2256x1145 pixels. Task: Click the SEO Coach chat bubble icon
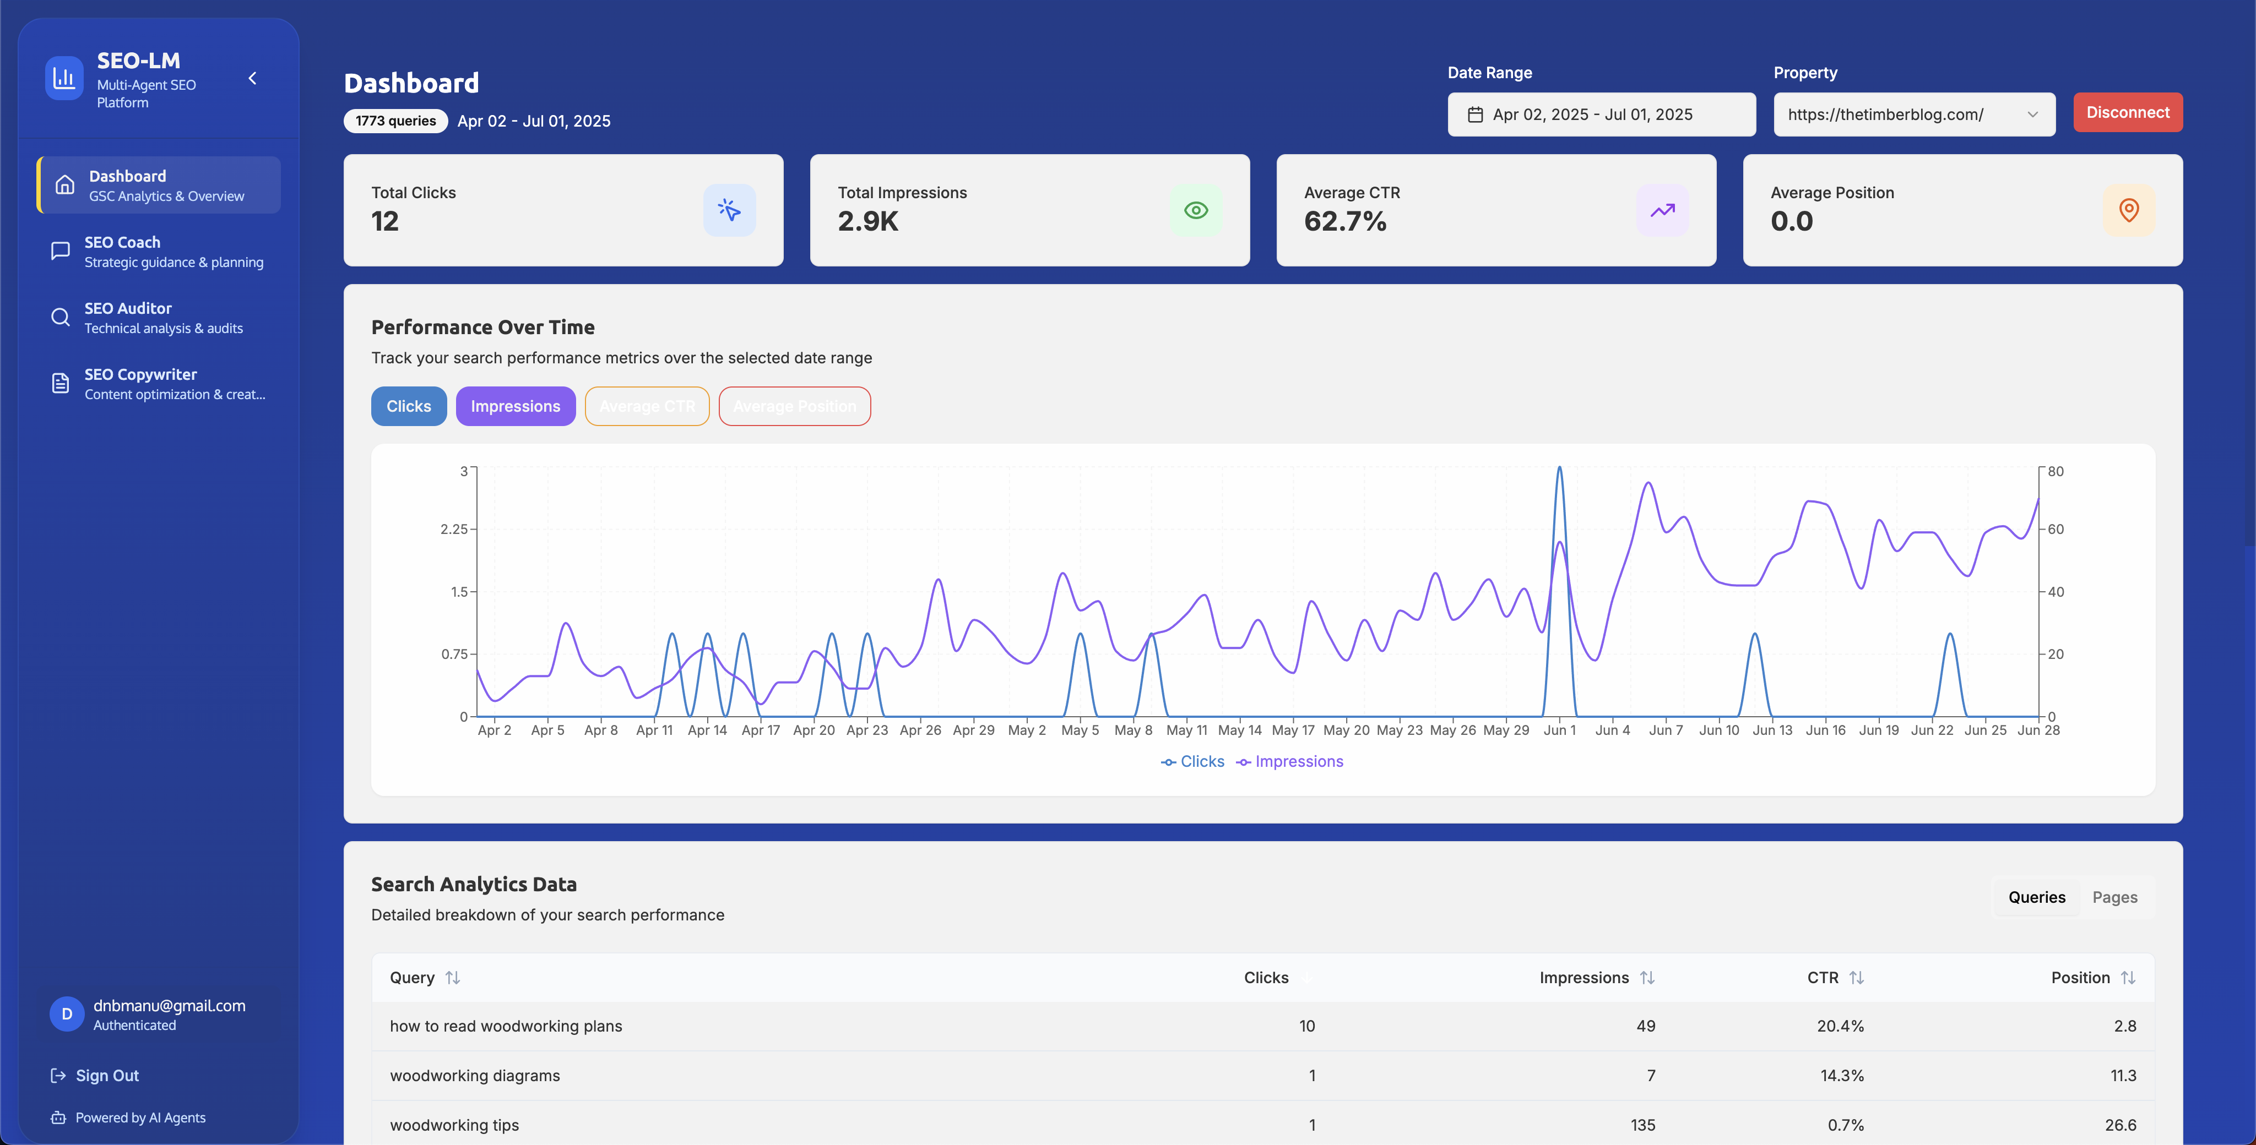61,251
